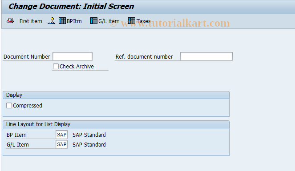Open the Taxes table icon button
Image resolution: width=295 pixels, height=171 pixels.
(x=139, y=21)
